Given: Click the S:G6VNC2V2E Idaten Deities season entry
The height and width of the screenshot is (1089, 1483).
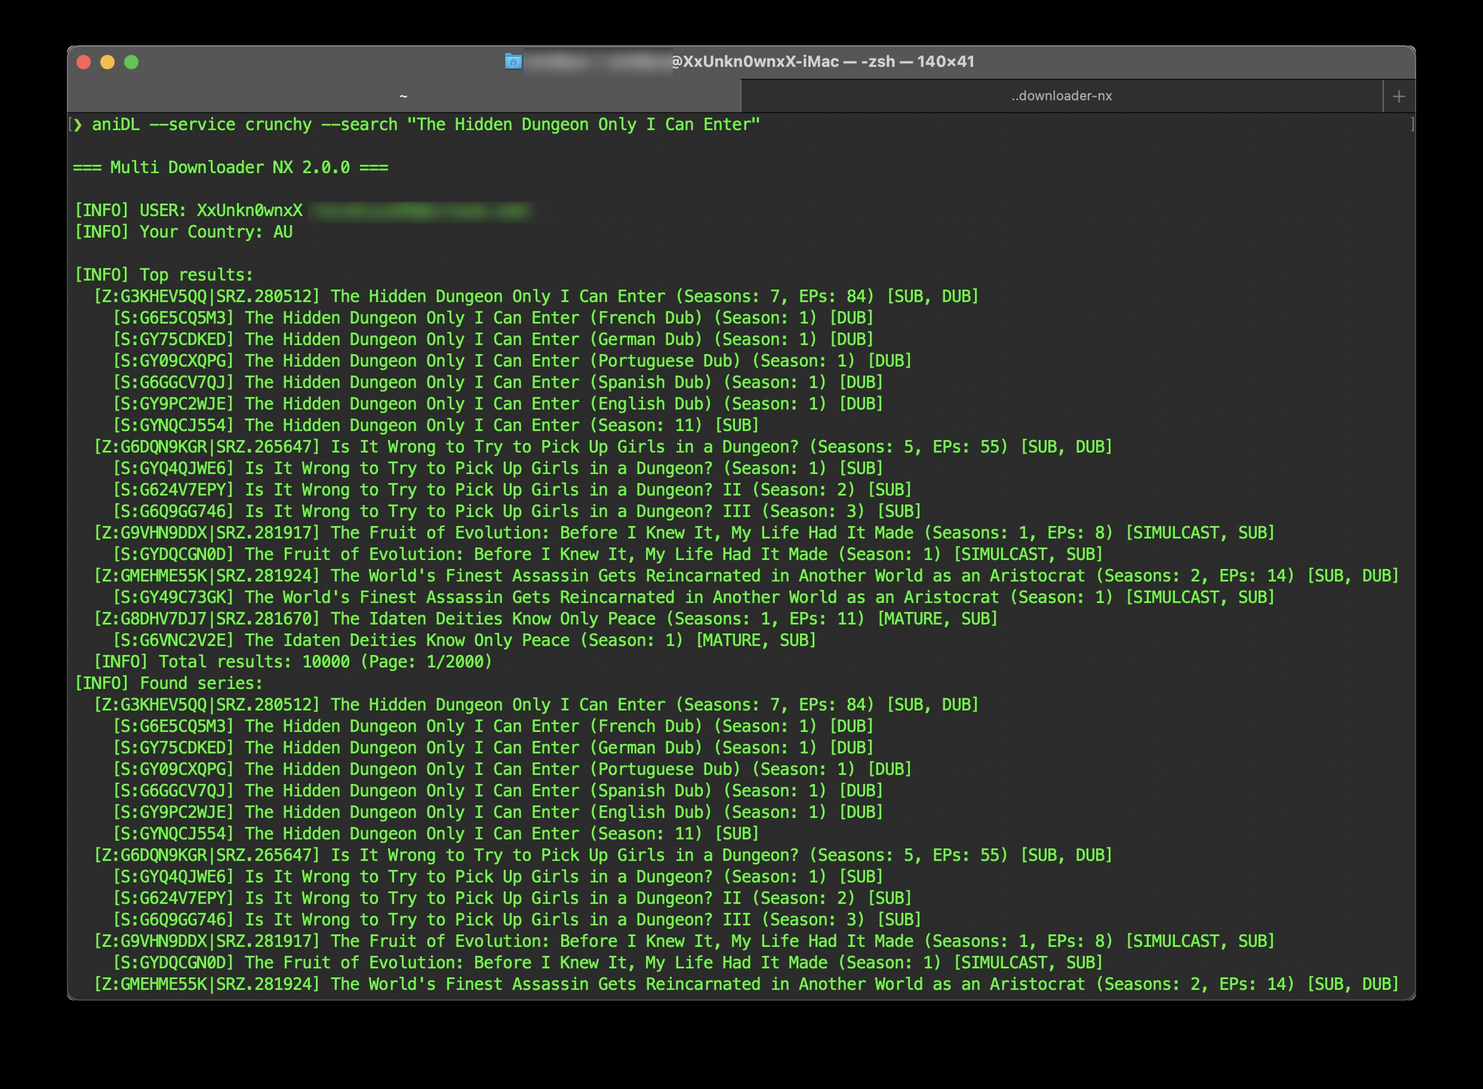Looking at the screenshot, I should [x=464, y=640].
